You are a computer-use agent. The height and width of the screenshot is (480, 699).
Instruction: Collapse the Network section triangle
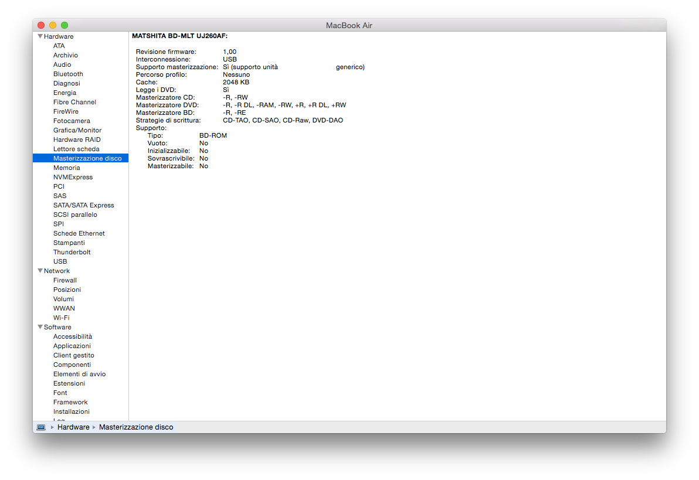(40, 271)
